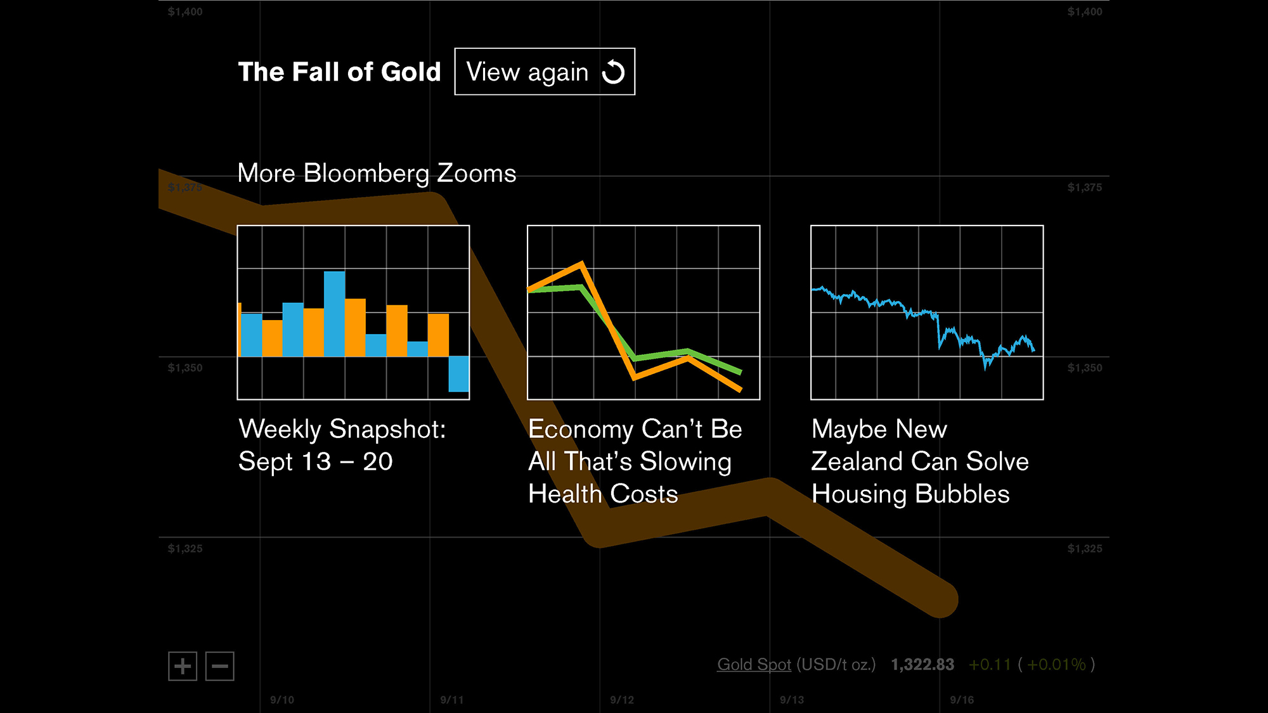This screenshot has width=1268, height=713.
Task: Click the 9/12 date axis label
Action: [622, 700]
